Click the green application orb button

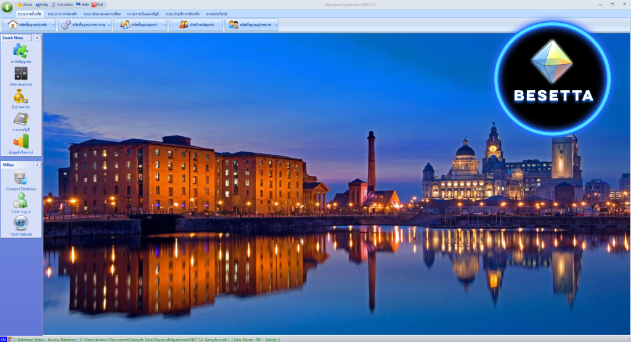tap(7, 7)
